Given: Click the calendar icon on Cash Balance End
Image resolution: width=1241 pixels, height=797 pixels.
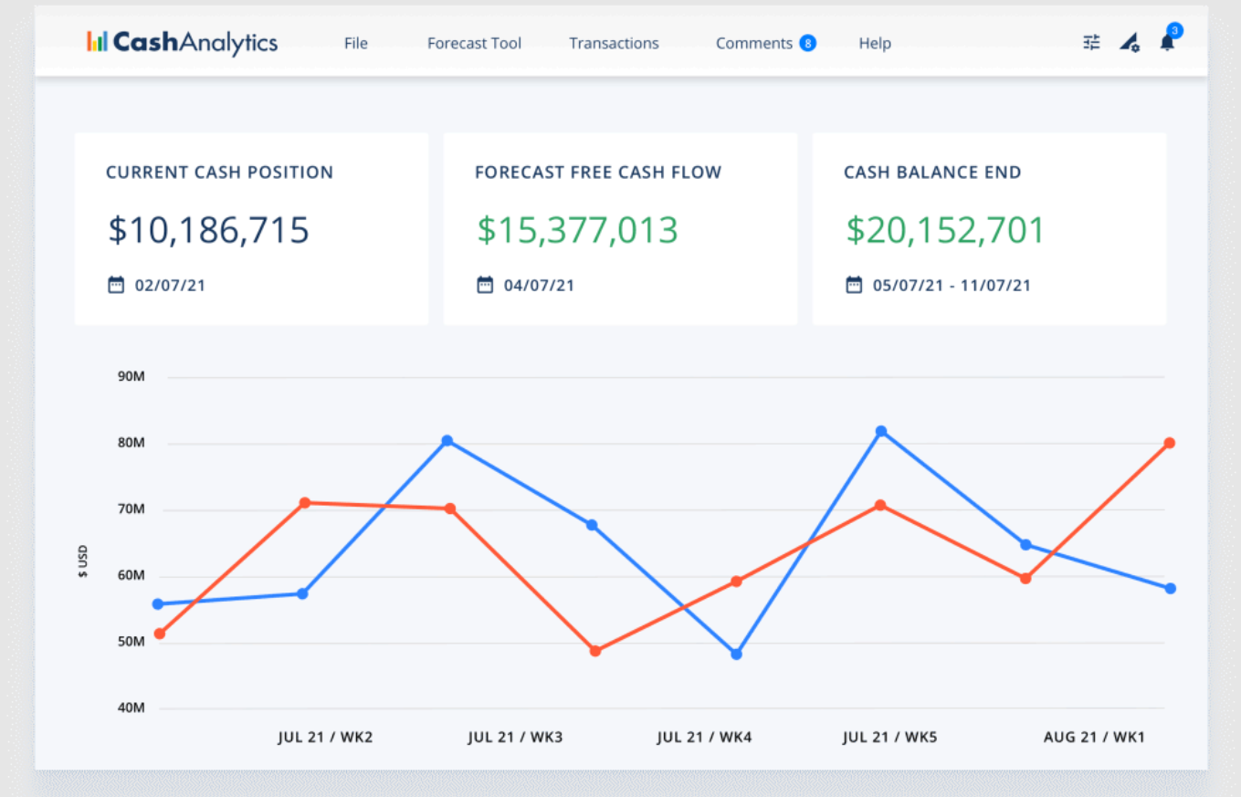Looking at the screenshot, I should 853,284.
